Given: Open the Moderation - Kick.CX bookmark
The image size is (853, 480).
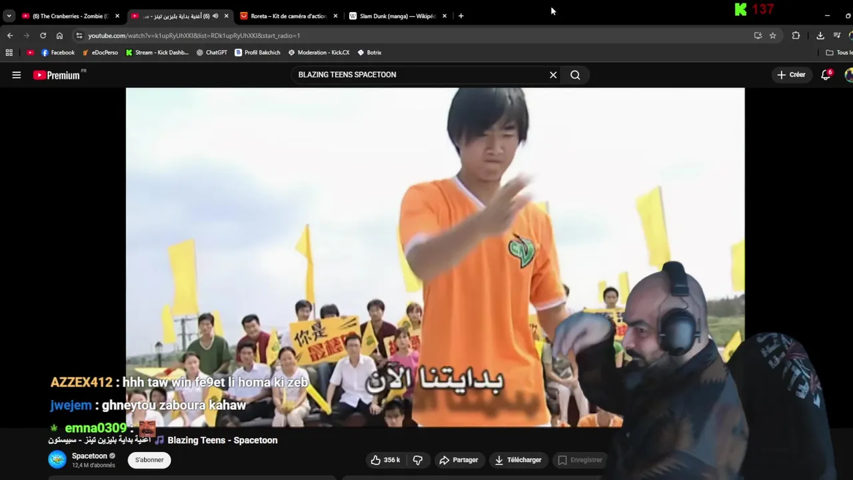Looking at the screenshot, I should coord(319,53).
